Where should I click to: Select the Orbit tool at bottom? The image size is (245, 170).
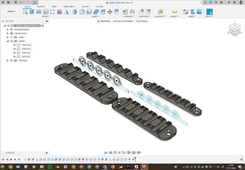[106, 153]
